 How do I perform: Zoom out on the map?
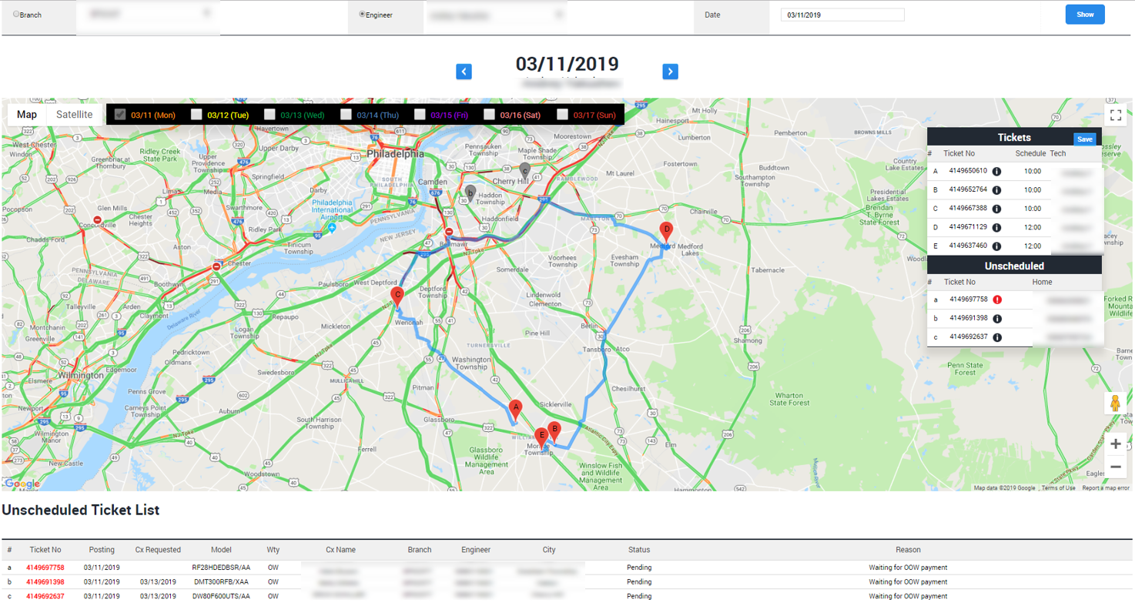click(1115, 467)
